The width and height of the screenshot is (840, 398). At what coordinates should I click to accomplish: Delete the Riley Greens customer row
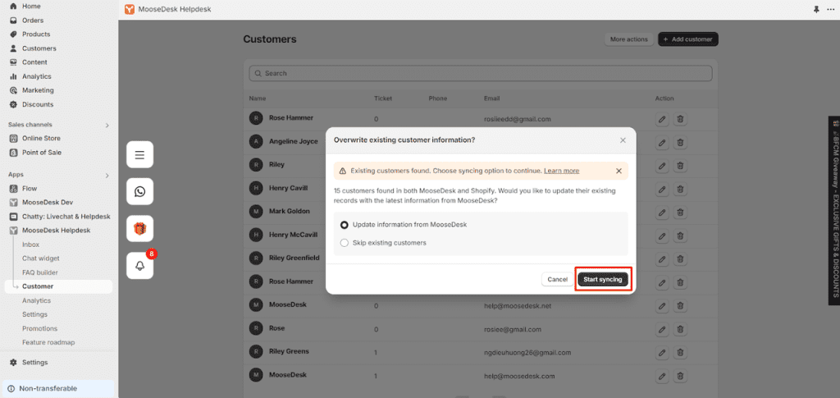tap(680, 353)
